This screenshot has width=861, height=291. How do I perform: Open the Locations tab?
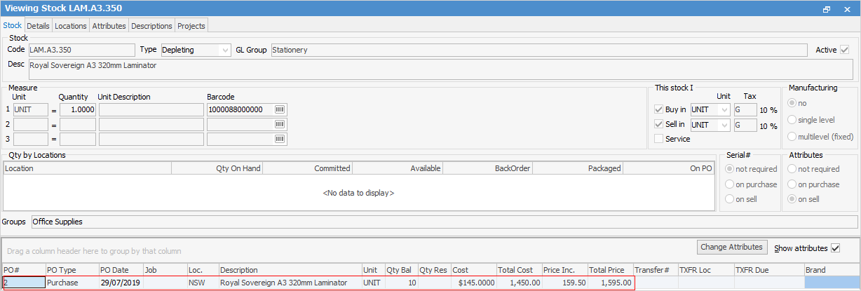(71, 26)
